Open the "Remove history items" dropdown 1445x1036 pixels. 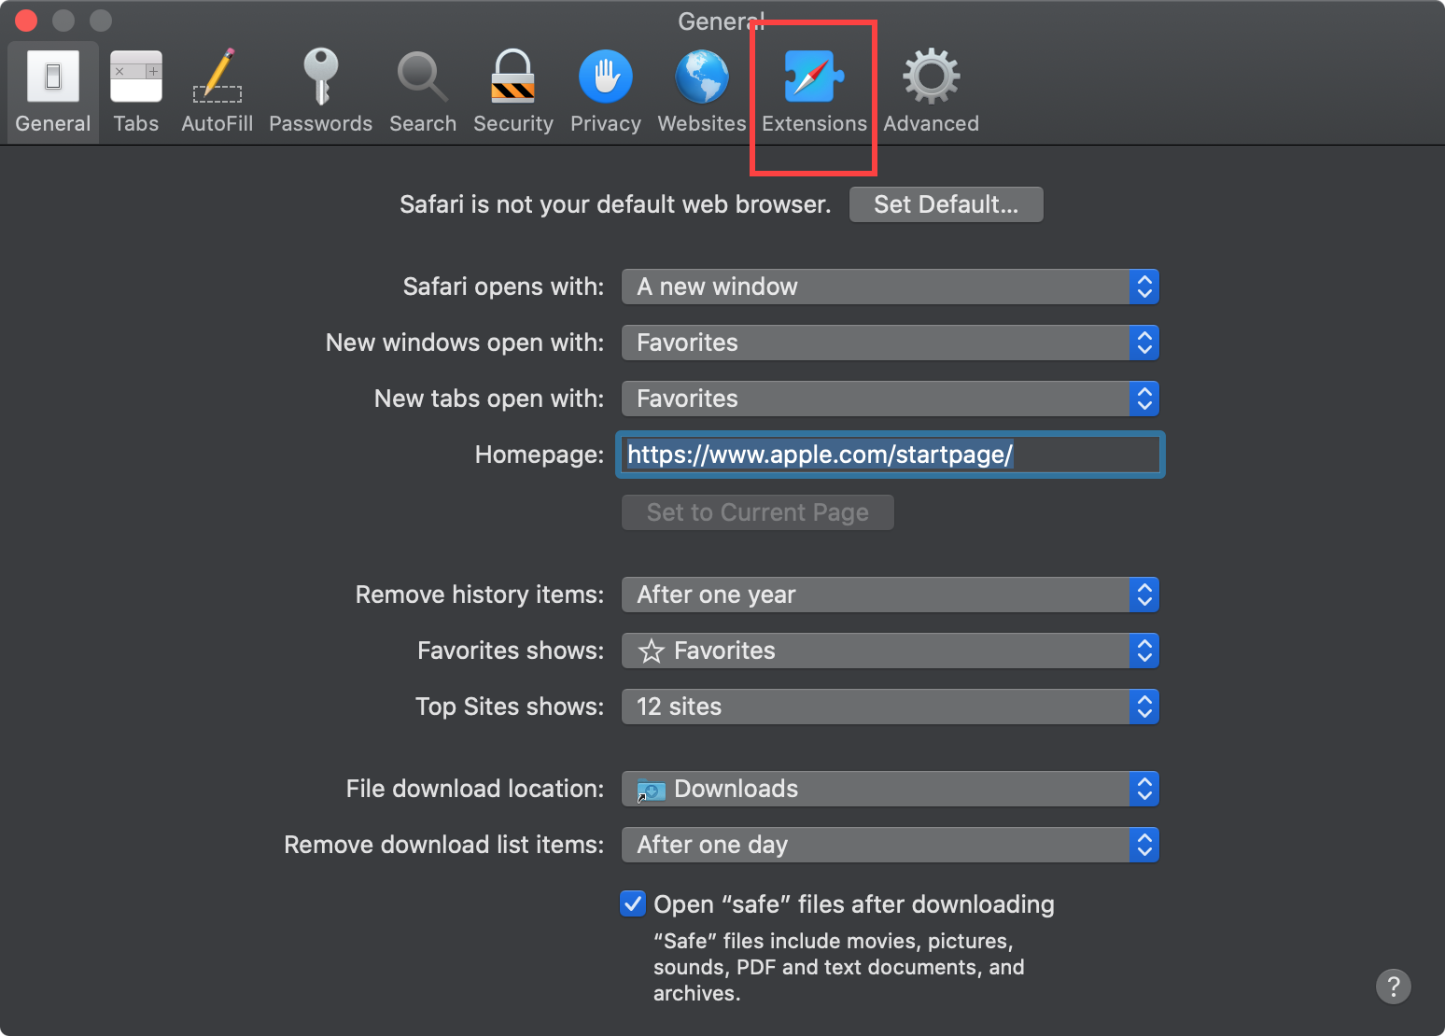point(890,595)
